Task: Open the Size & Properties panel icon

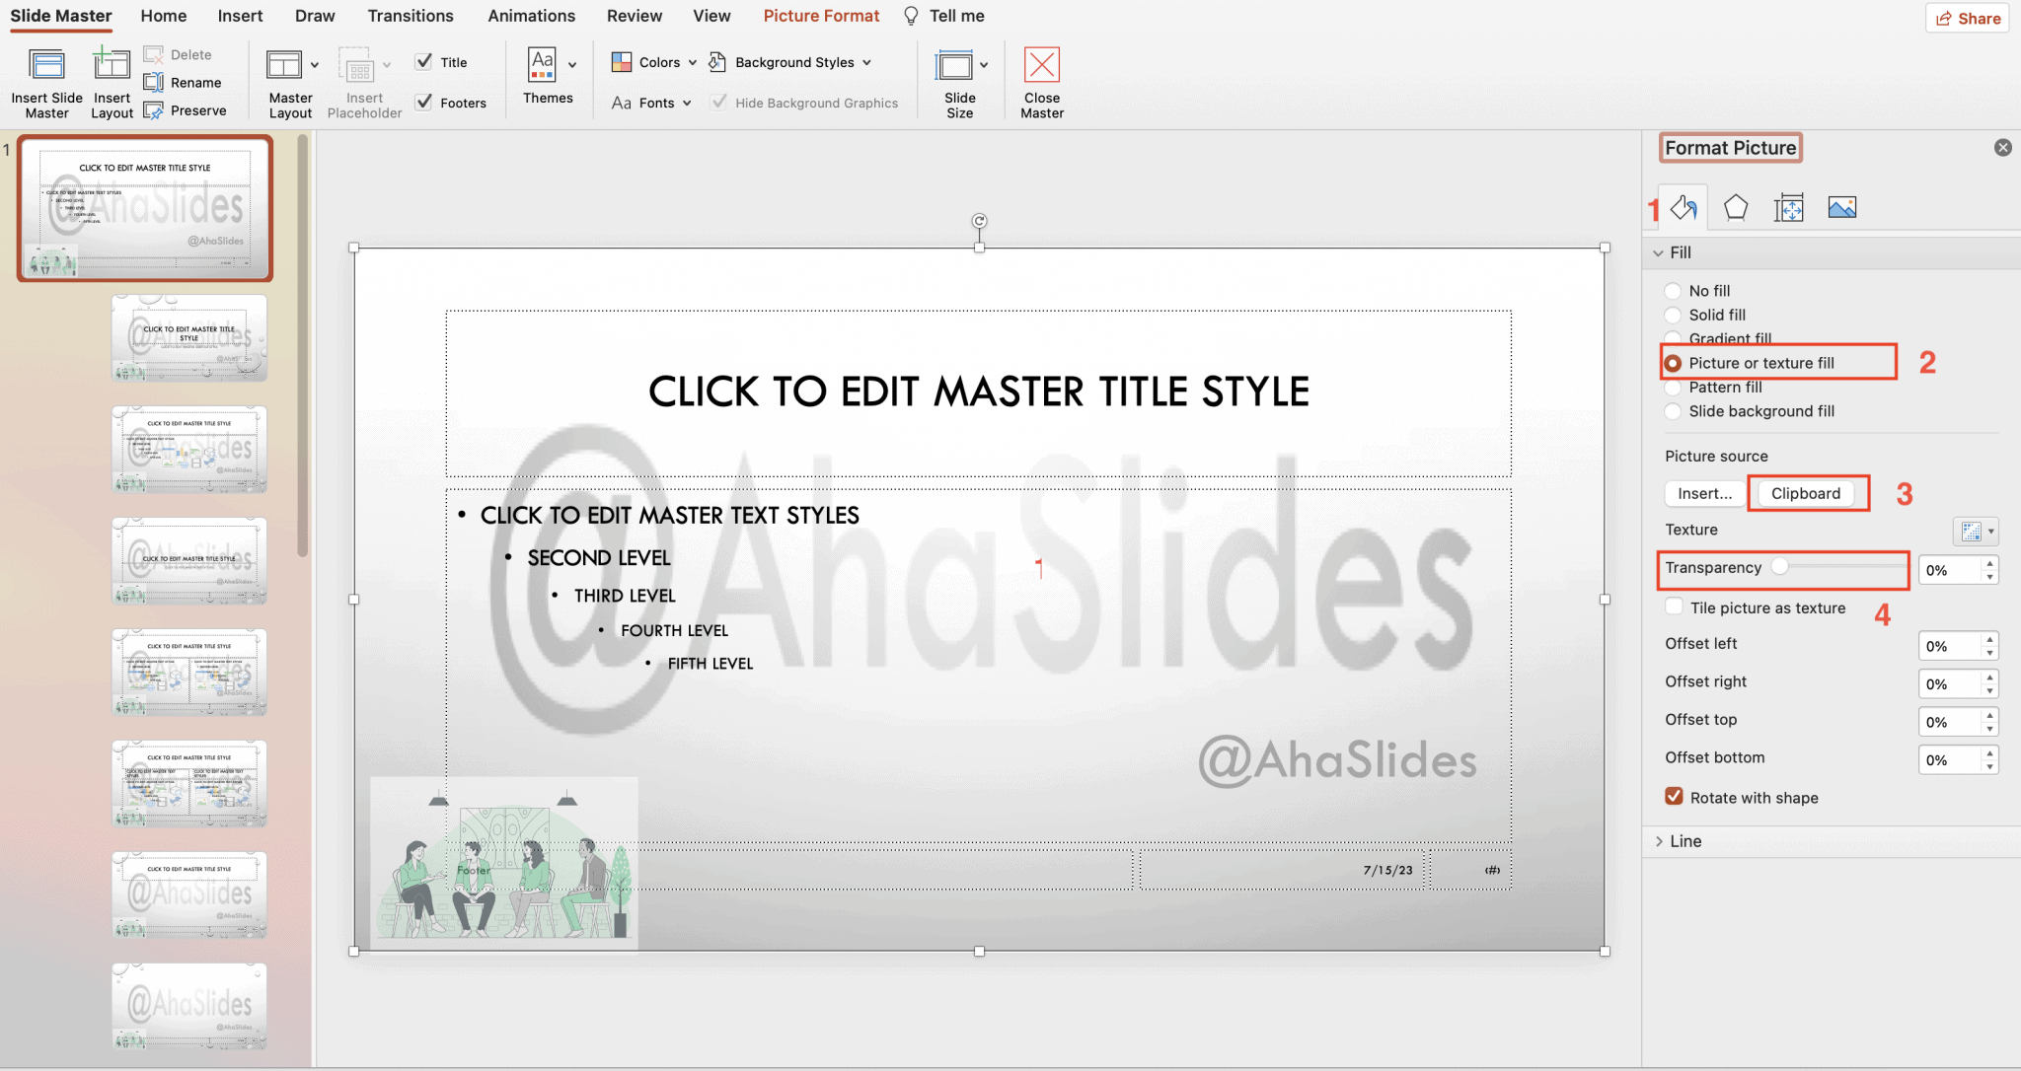Action: point(1789,207)
